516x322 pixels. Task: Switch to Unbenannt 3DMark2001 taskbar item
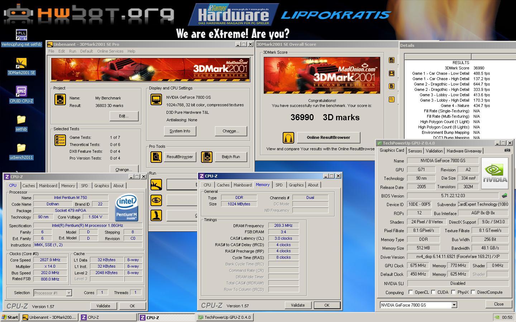tap(50, 317)
